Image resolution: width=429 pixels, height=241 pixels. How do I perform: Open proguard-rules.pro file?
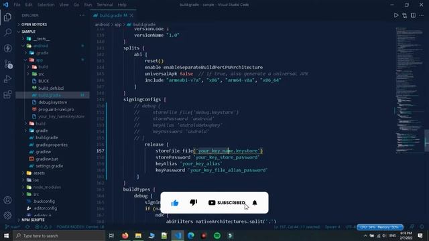[x=56, y=109]
